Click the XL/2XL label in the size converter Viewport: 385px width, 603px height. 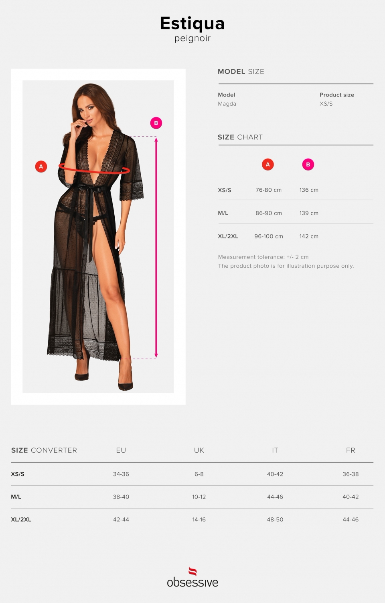[x=21, y=519]
